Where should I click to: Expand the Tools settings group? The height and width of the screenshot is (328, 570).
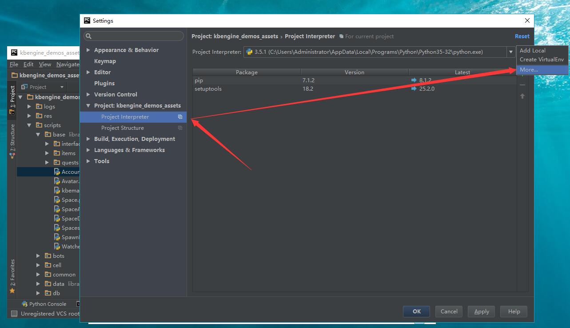click(x=88, y=161)
